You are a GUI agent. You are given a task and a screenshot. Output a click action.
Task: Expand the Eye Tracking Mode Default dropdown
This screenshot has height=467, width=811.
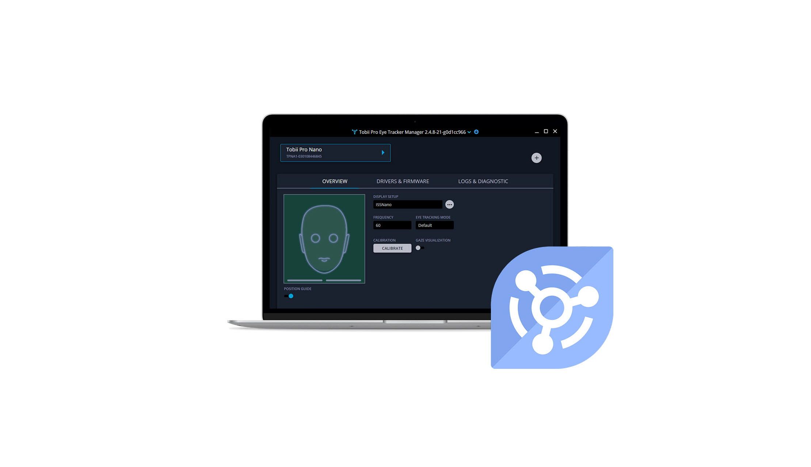pos(434,225)
